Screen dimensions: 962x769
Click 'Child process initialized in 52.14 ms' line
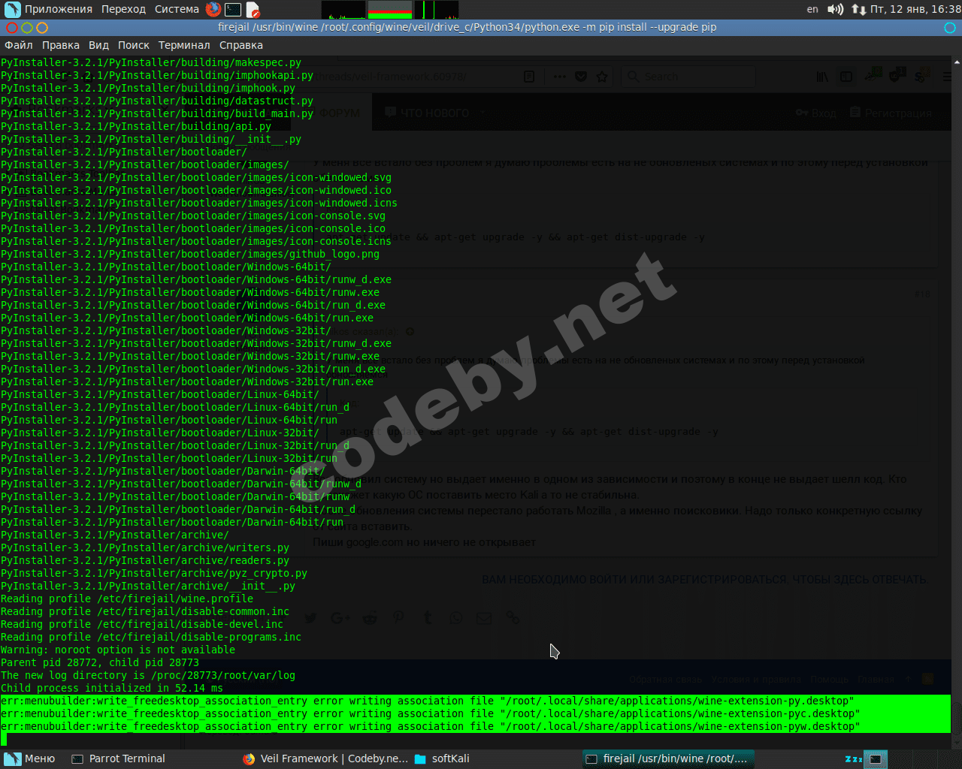(112, 689)
